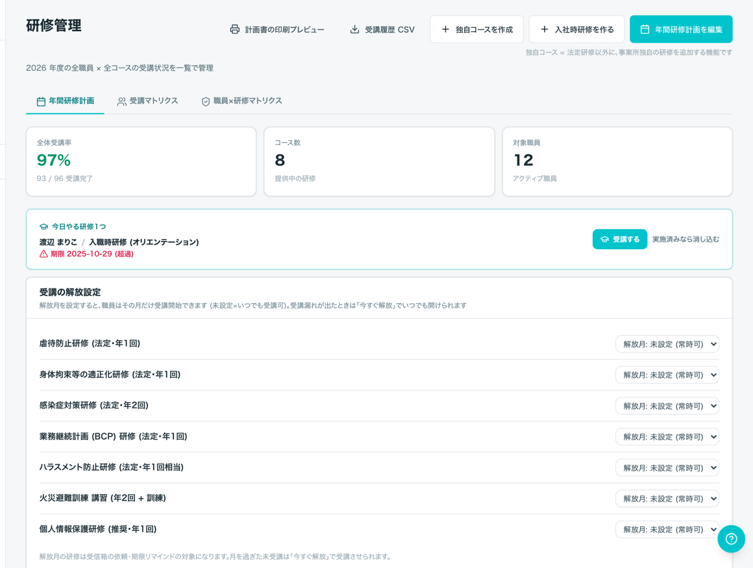Click the graduation cap icon in 受講する button
753x568 pixels.
(x=604, y=239)
